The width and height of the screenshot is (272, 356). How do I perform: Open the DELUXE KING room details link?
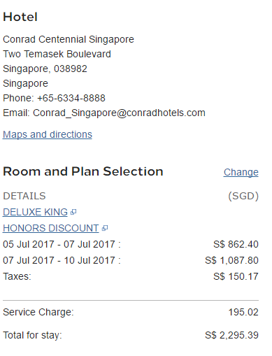click(35, 212)
